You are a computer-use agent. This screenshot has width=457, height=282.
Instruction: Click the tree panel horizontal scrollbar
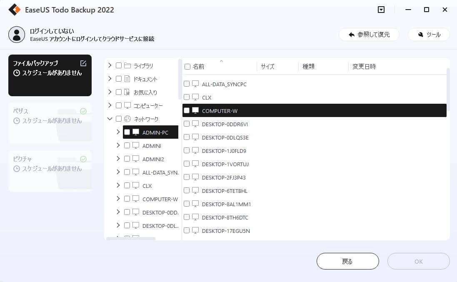(x=131, y=239)
